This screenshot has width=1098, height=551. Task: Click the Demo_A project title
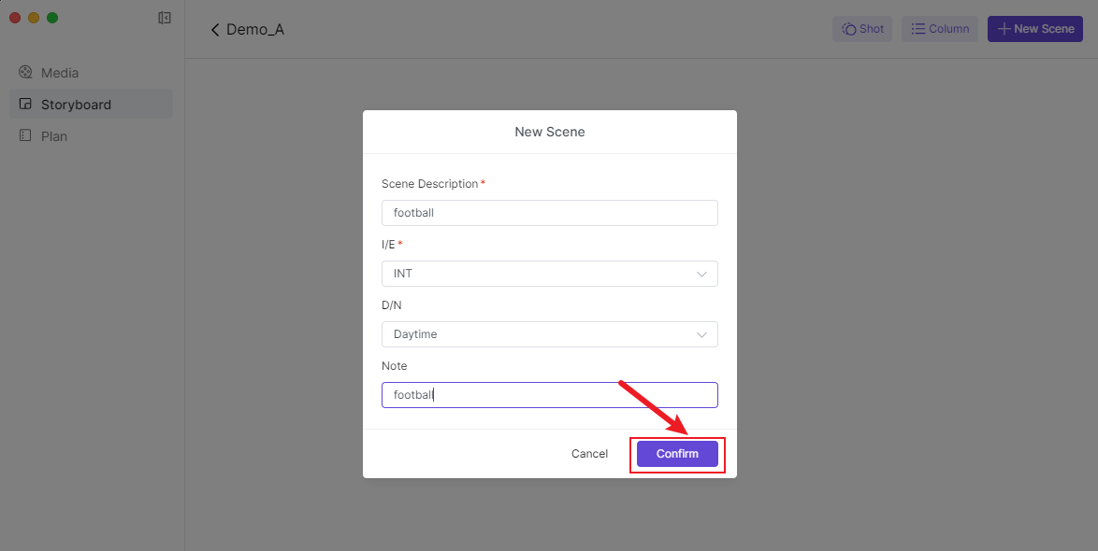coord(255,30)
